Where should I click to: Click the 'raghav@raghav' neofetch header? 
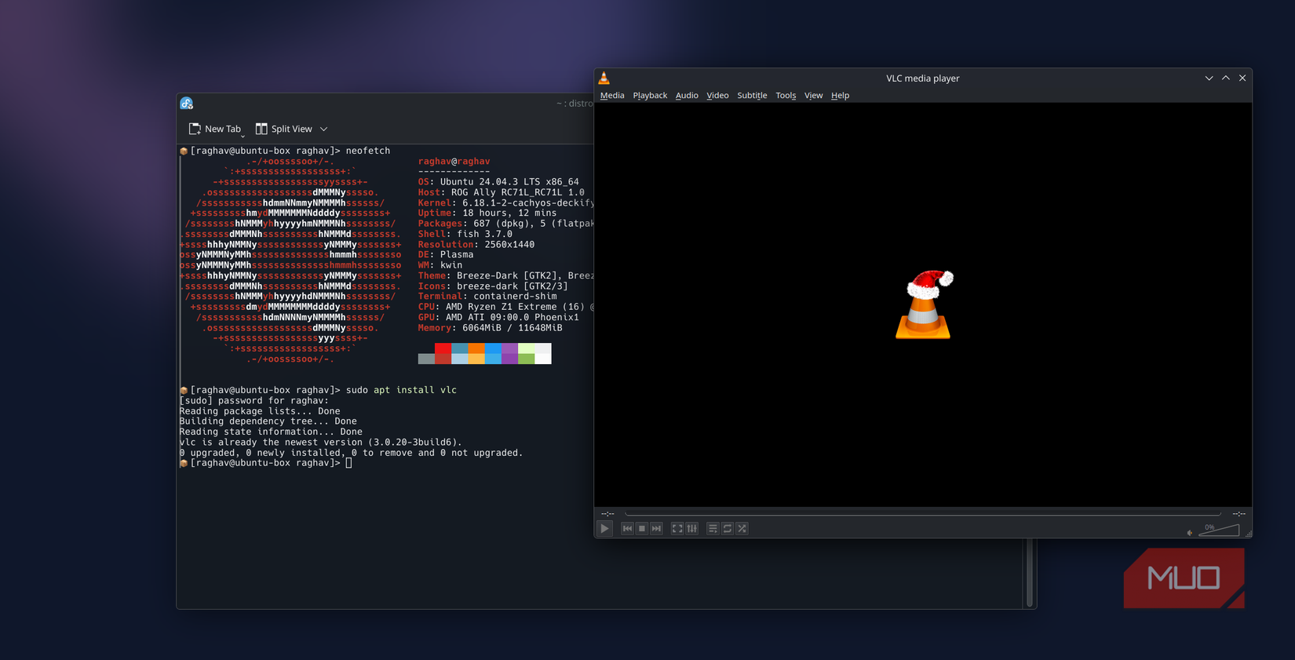454,161
